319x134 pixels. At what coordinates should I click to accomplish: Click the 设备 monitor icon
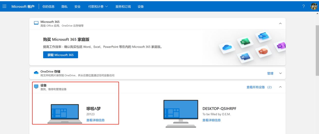(36, 87)
